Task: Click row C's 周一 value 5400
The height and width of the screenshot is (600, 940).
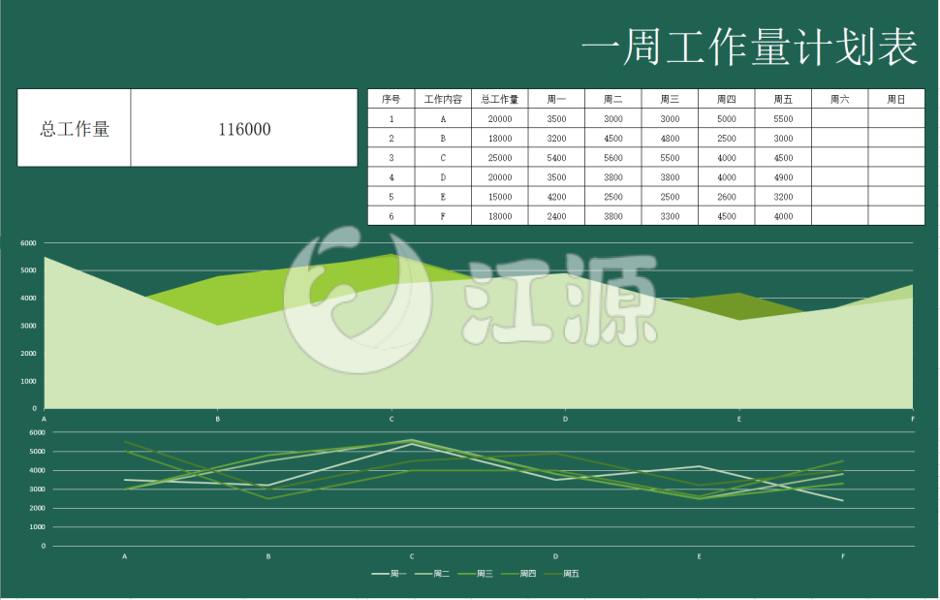Action: [556, 158]
